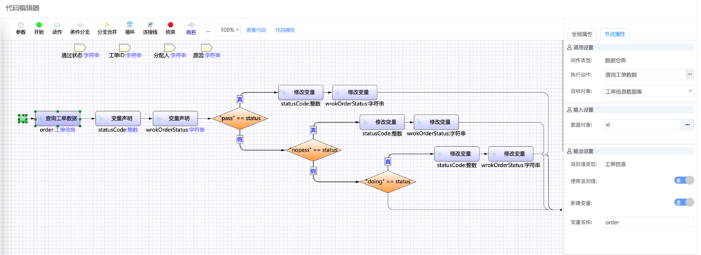
Task: Select the "pass" == status diamond node
Action: click(239, 119)
